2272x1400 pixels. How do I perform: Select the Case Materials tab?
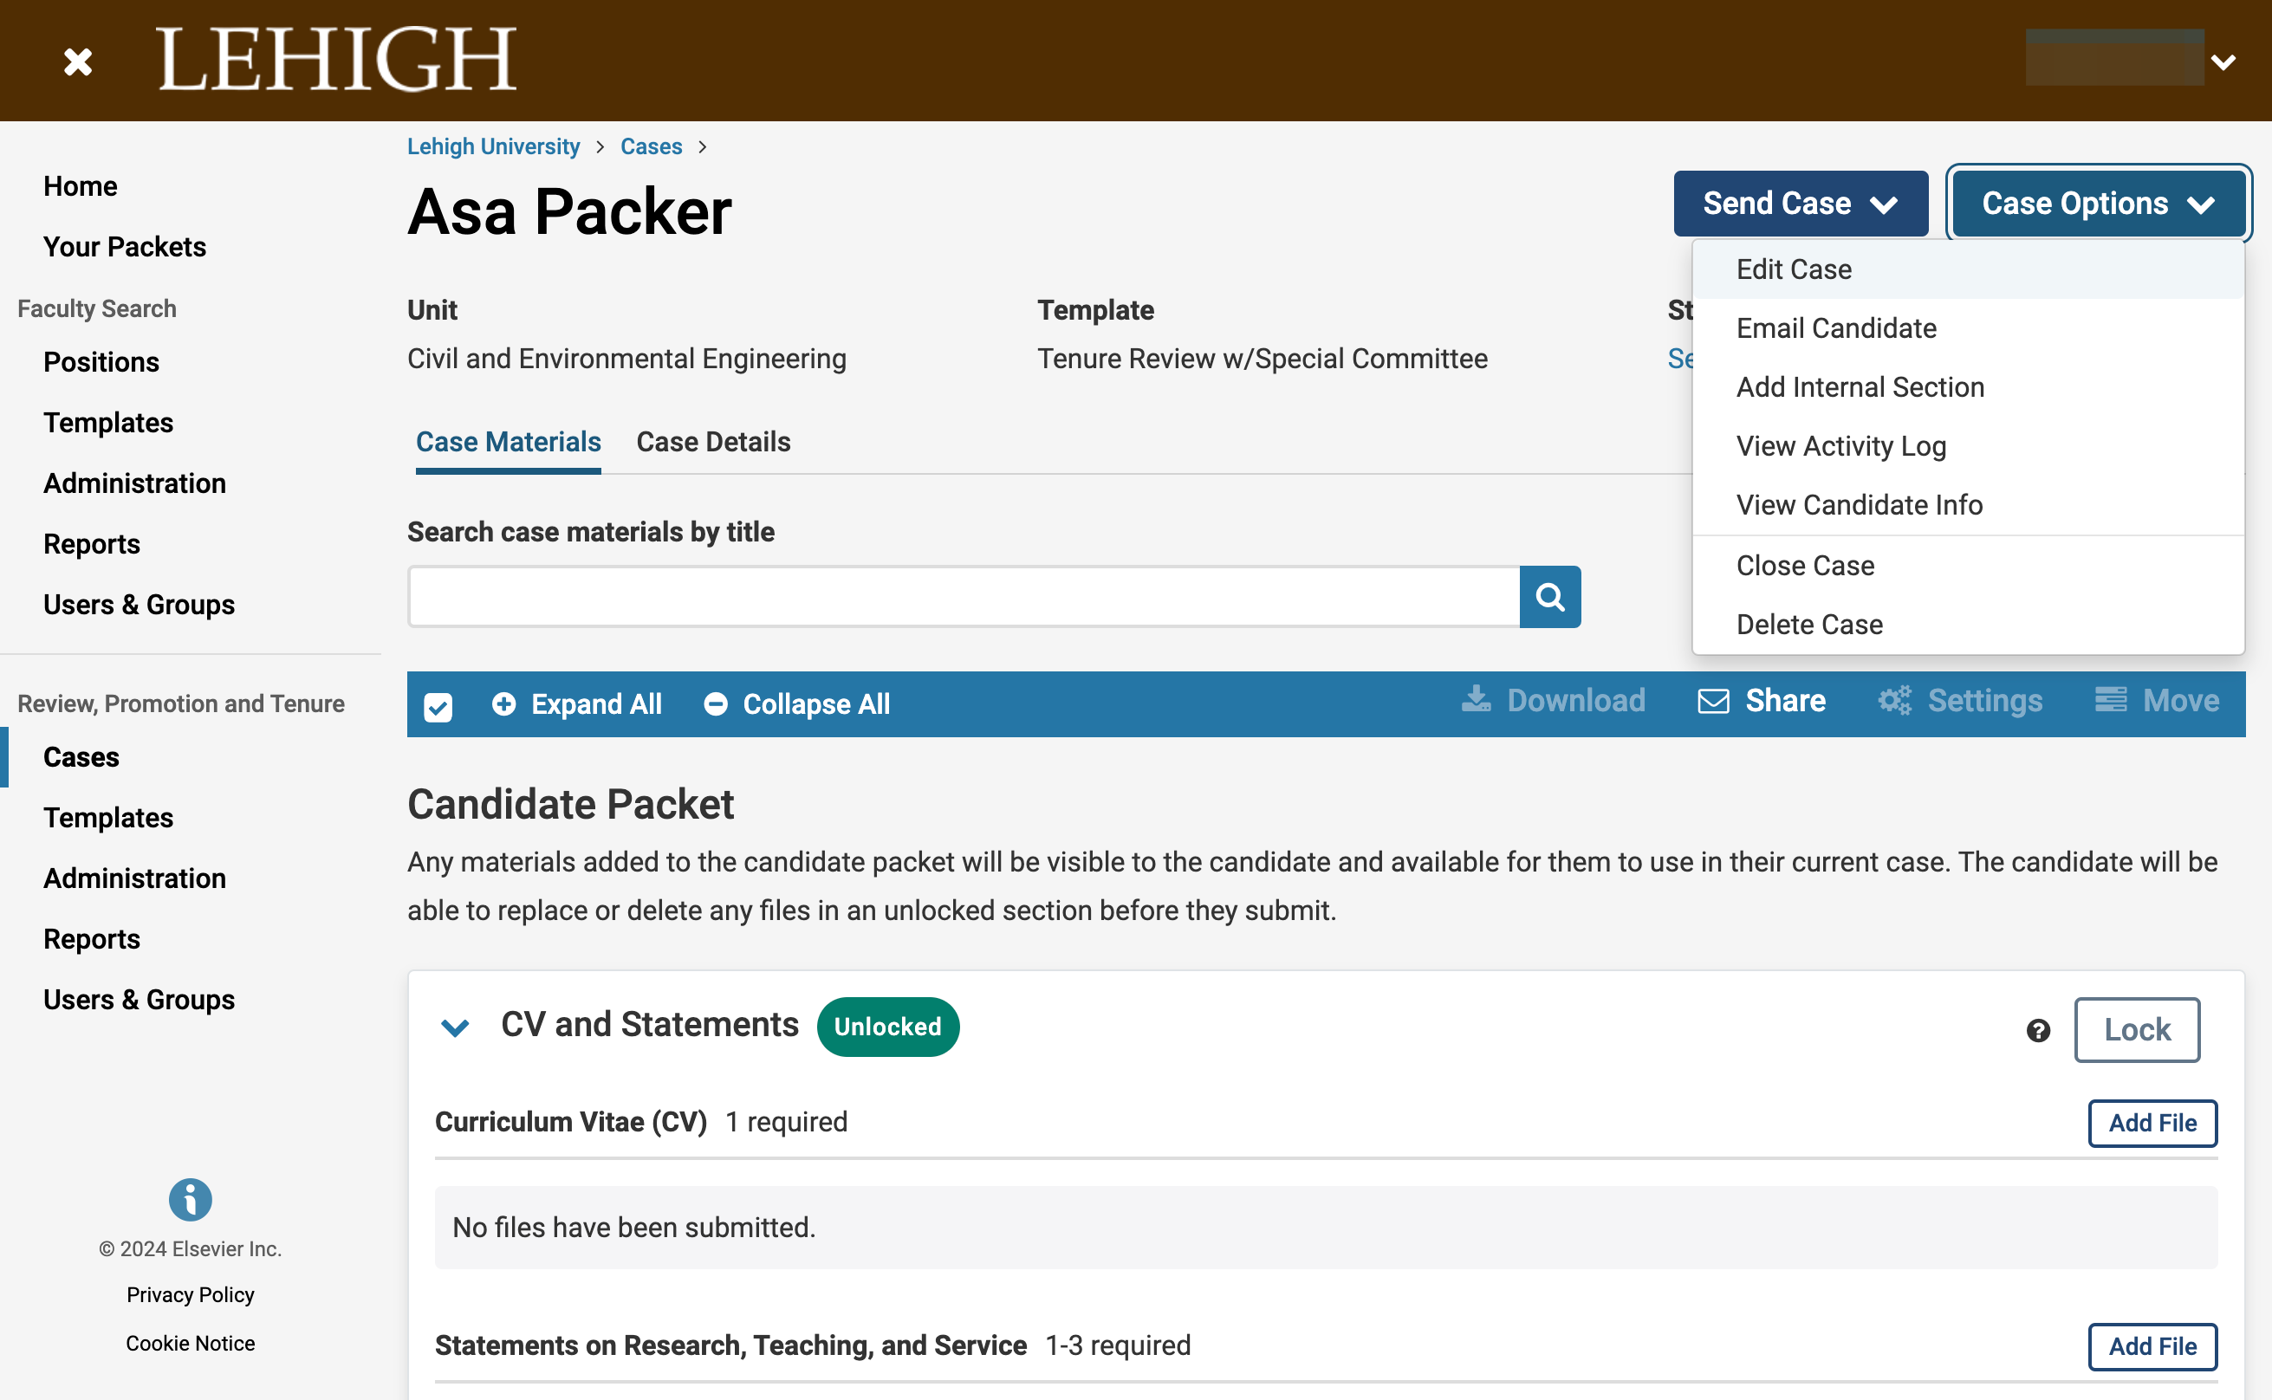point(509,442)
